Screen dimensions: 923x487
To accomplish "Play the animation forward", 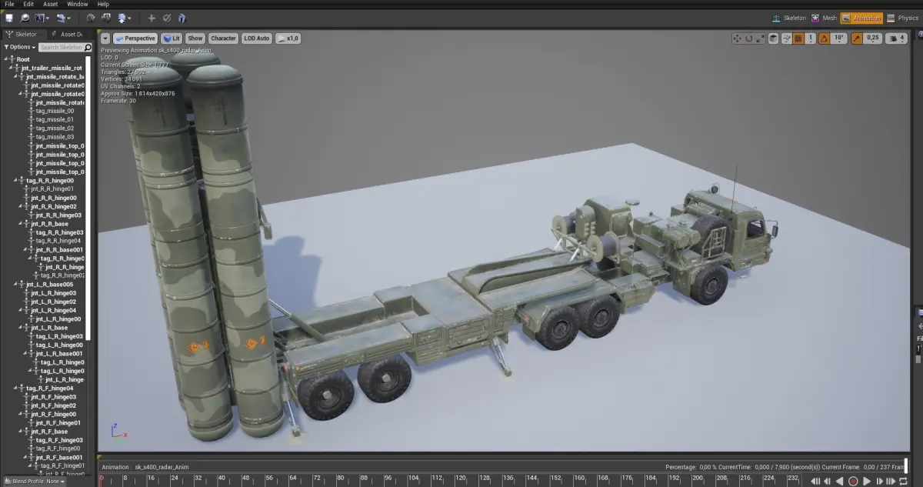I will click(868, 481).
